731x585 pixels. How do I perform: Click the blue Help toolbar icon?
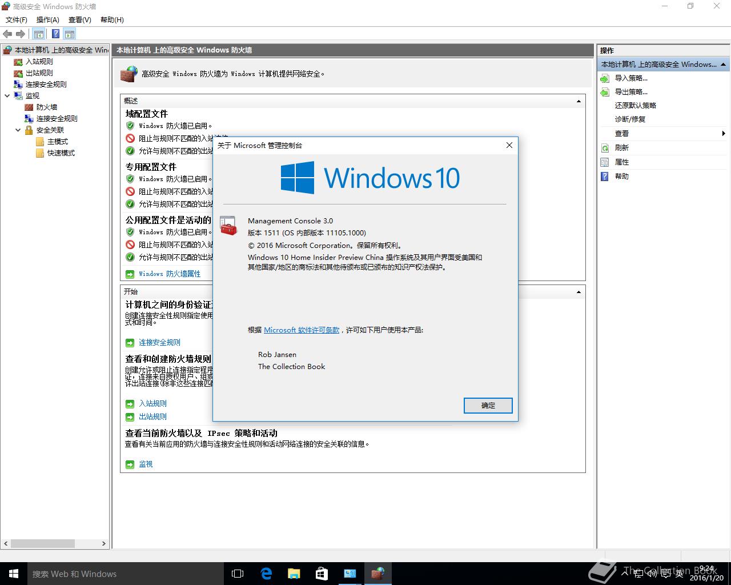click(x=55, y=34)
